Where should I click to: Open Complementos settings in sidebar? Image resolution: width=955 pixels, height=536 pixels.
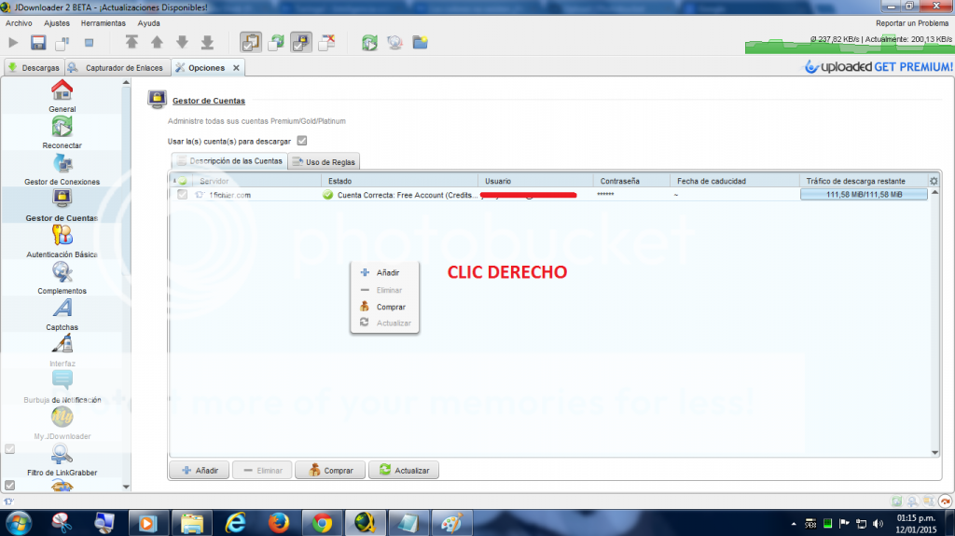click(x=62, y=279)
